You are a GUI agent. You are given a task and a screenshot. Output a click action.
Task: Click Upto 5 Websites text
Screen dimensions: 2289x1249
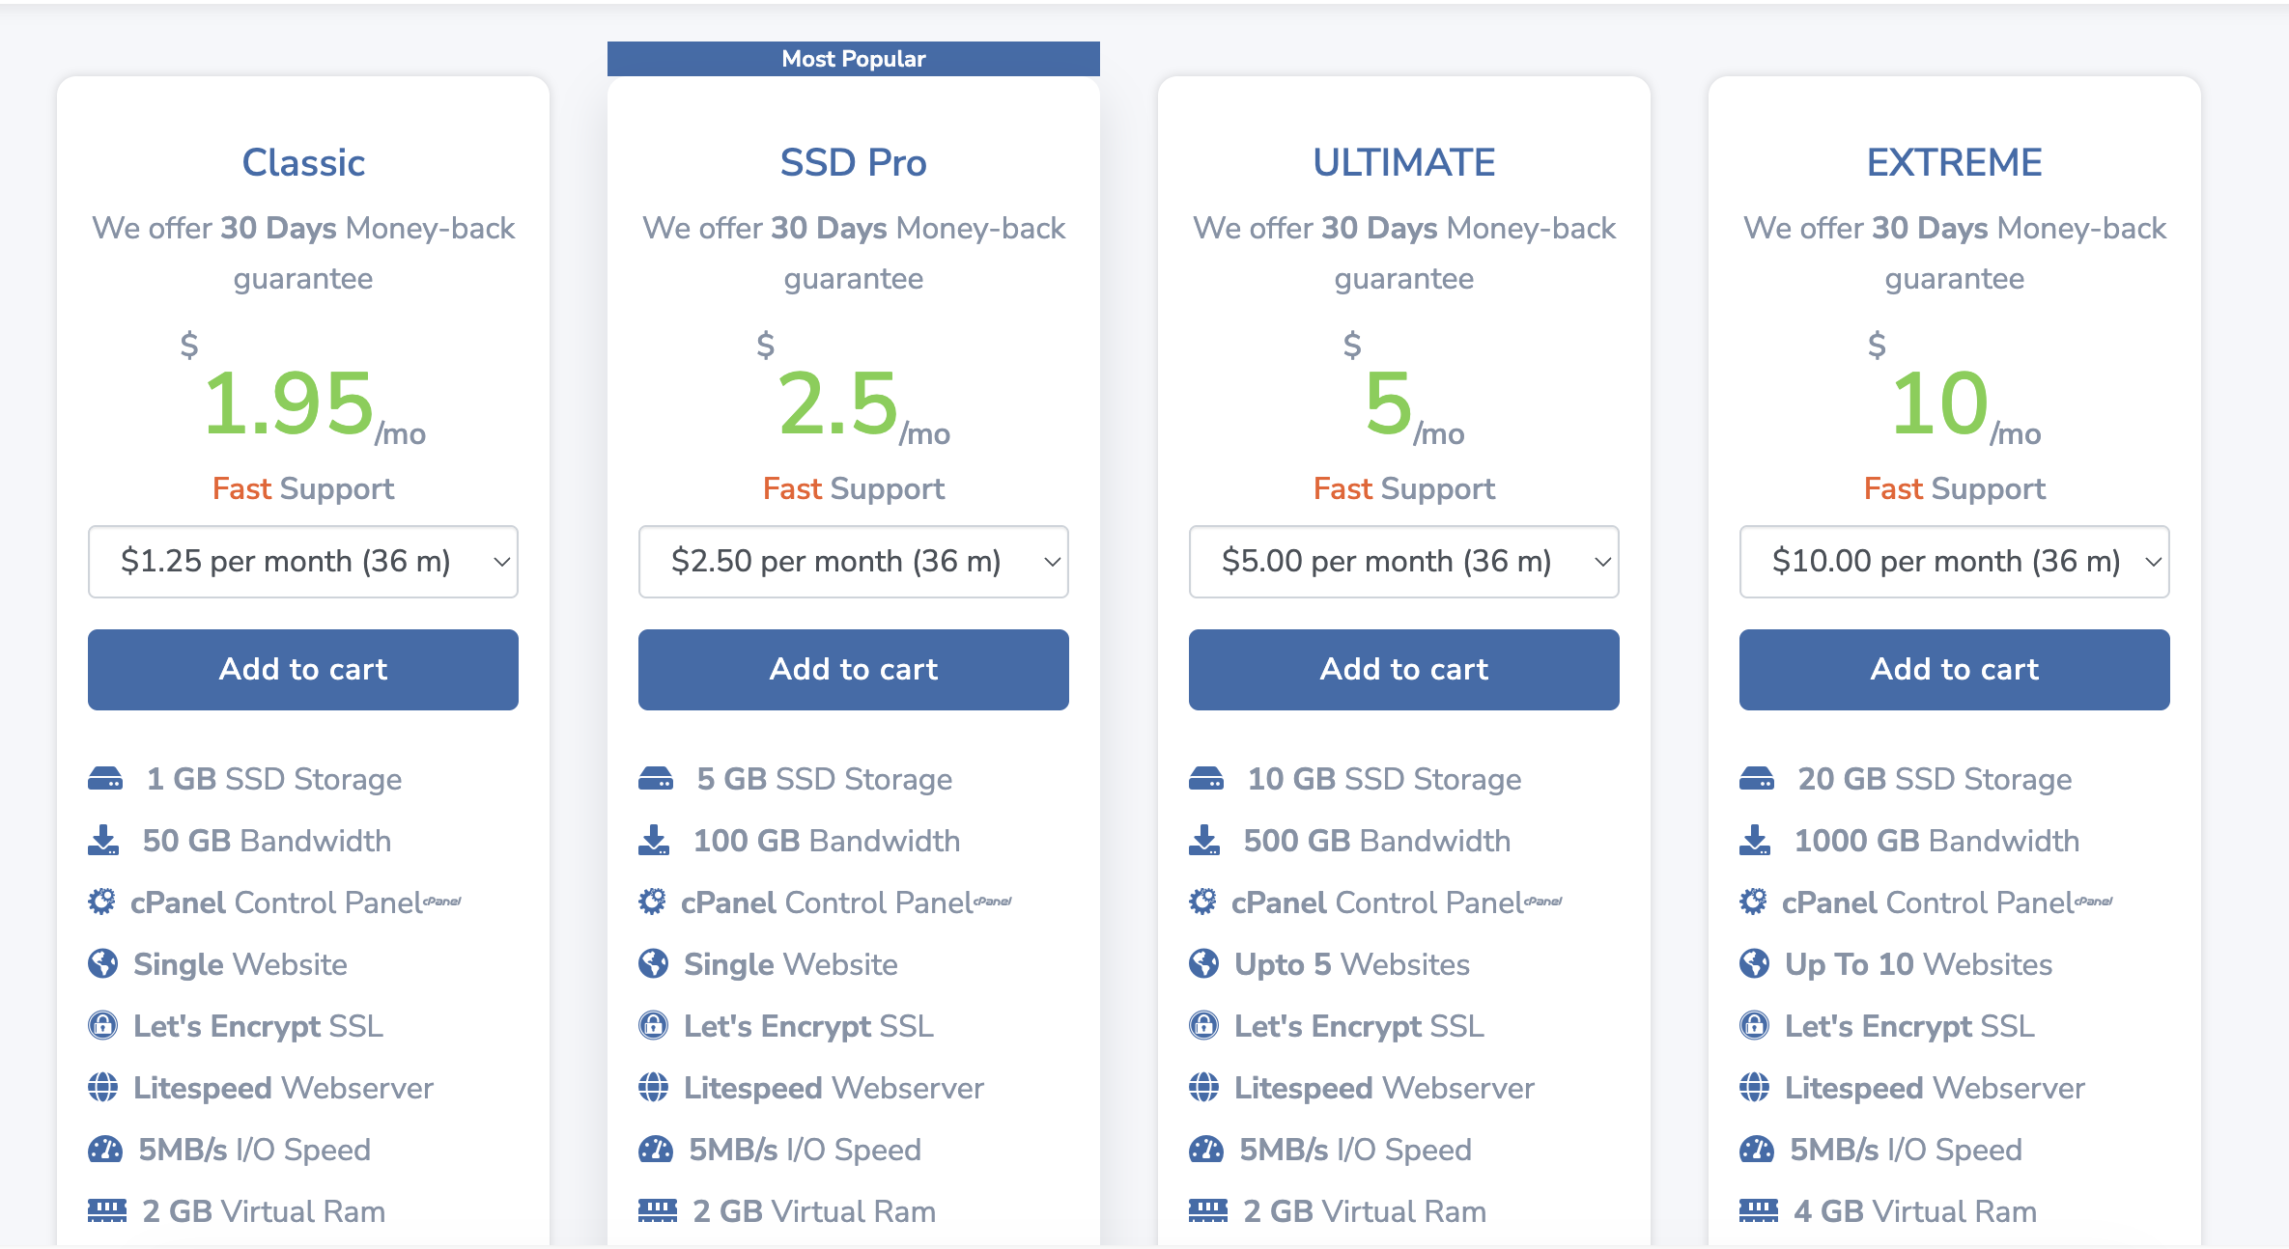(x=1352, y=964)
